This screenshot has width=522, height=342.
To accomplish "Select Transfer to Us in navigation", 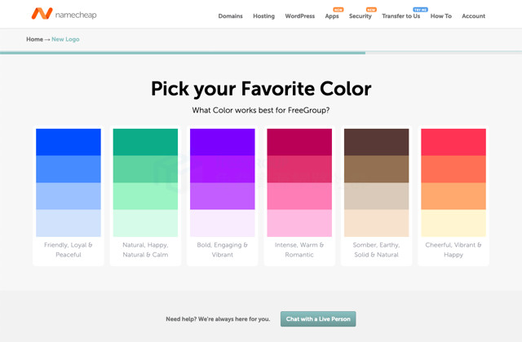I will [x=400, y=16].
